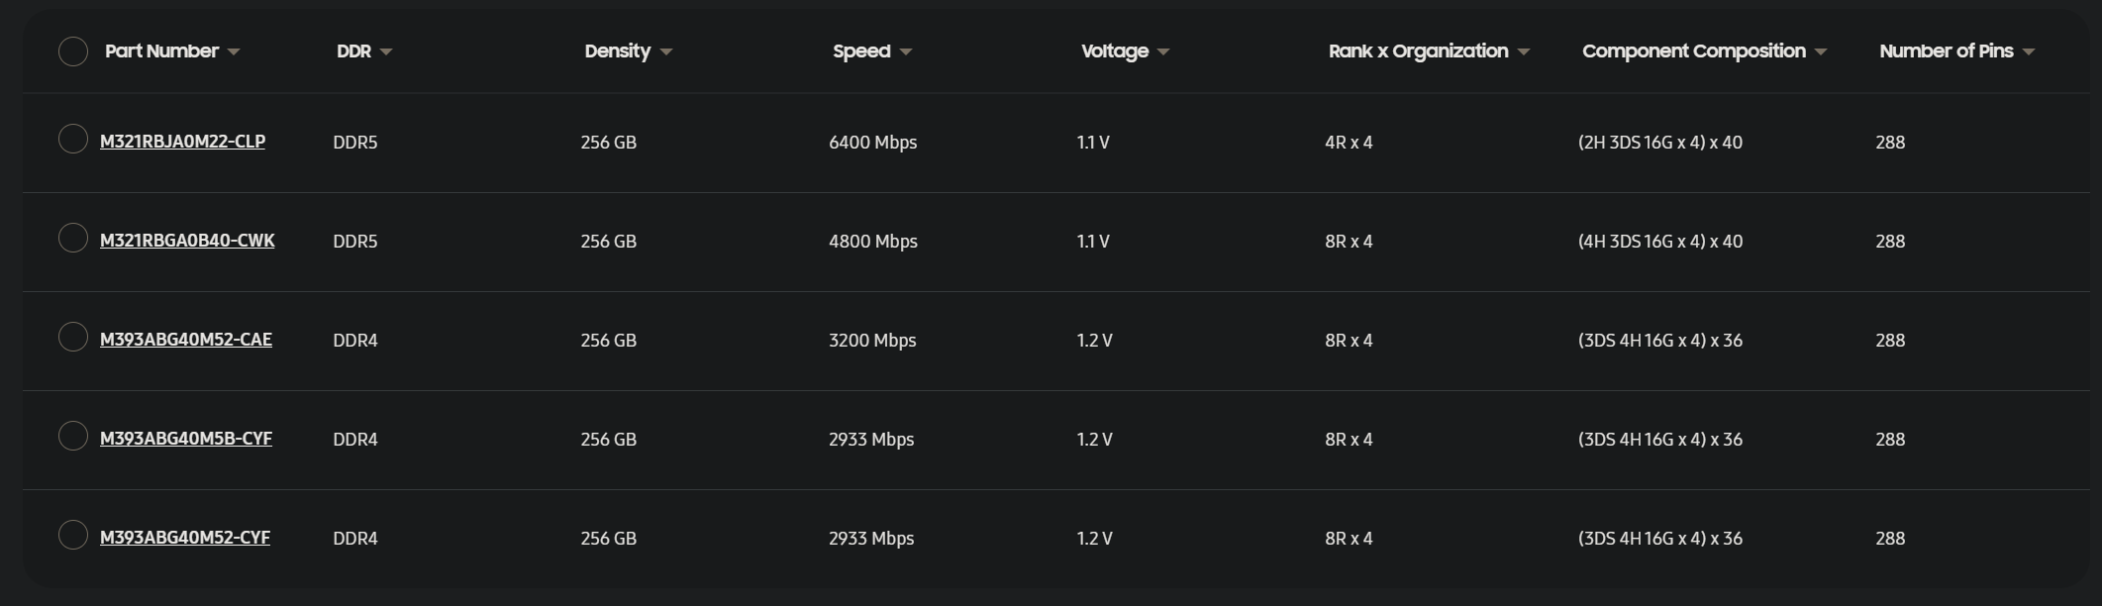
Task: Expand the Number of Pins dropdown
Action: coord(2029,52)
